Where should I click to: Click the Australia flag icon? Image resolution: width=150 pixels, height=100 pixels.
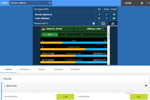click(x=104, y=29)
